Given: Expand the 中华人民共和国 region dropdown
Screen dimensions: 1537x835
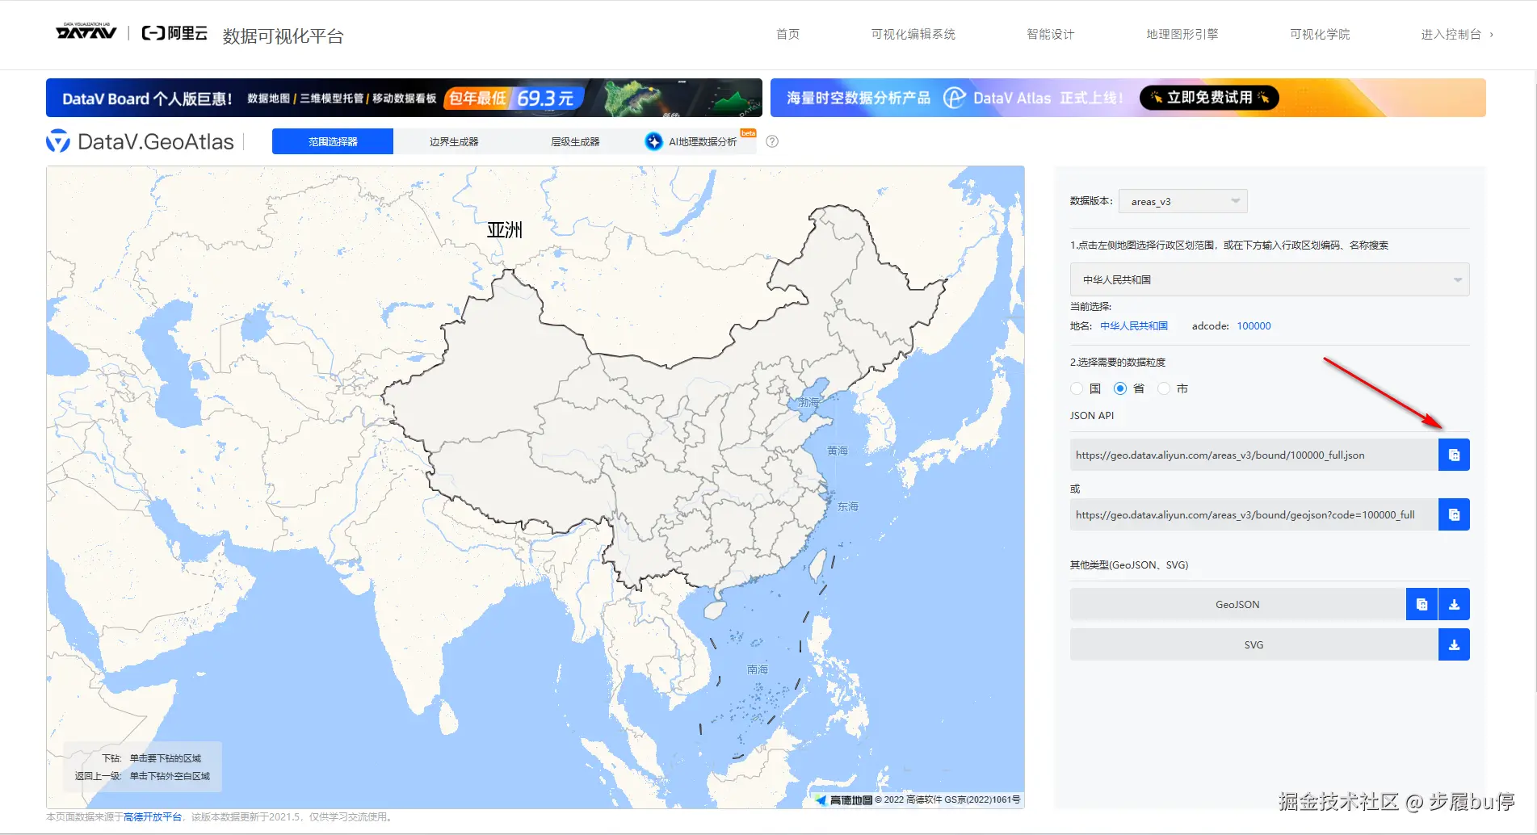Looking at the screenshot, I should click(1270, 279).
